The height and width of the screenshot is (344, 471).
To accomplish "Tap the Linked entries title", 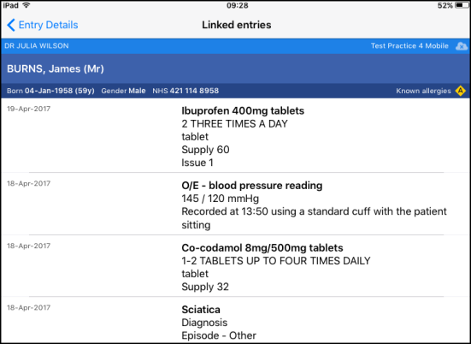I will 237,25.
